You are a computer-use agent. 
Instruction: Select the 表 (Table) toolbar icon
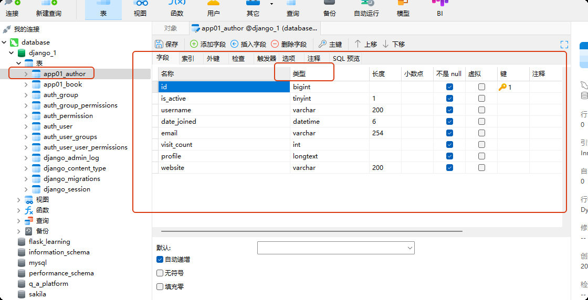(x=103, y=9)
